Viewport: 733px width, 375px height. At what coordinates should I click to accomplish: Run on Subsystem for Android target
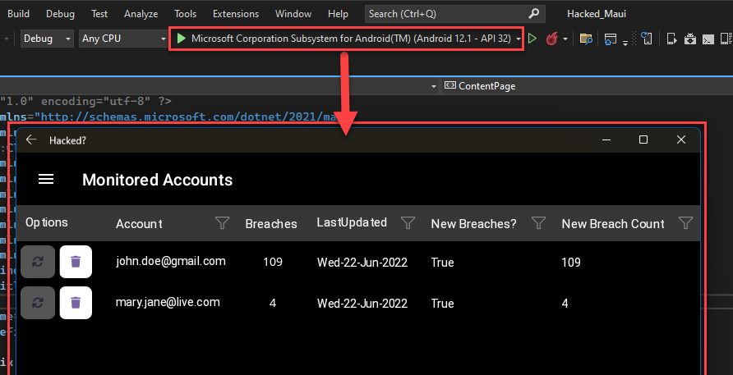pyautogui.click(x=345, y=39)
